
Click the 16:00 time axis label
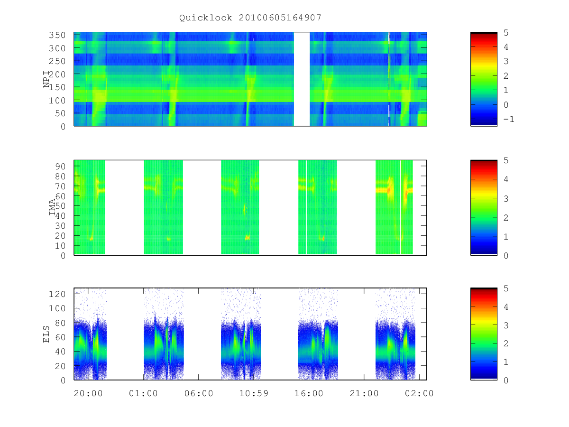pos(309,393)
